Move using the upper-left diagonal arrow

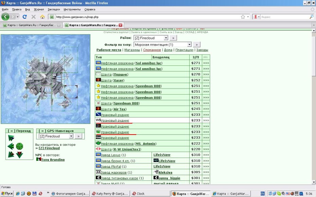tap(11, 138)
